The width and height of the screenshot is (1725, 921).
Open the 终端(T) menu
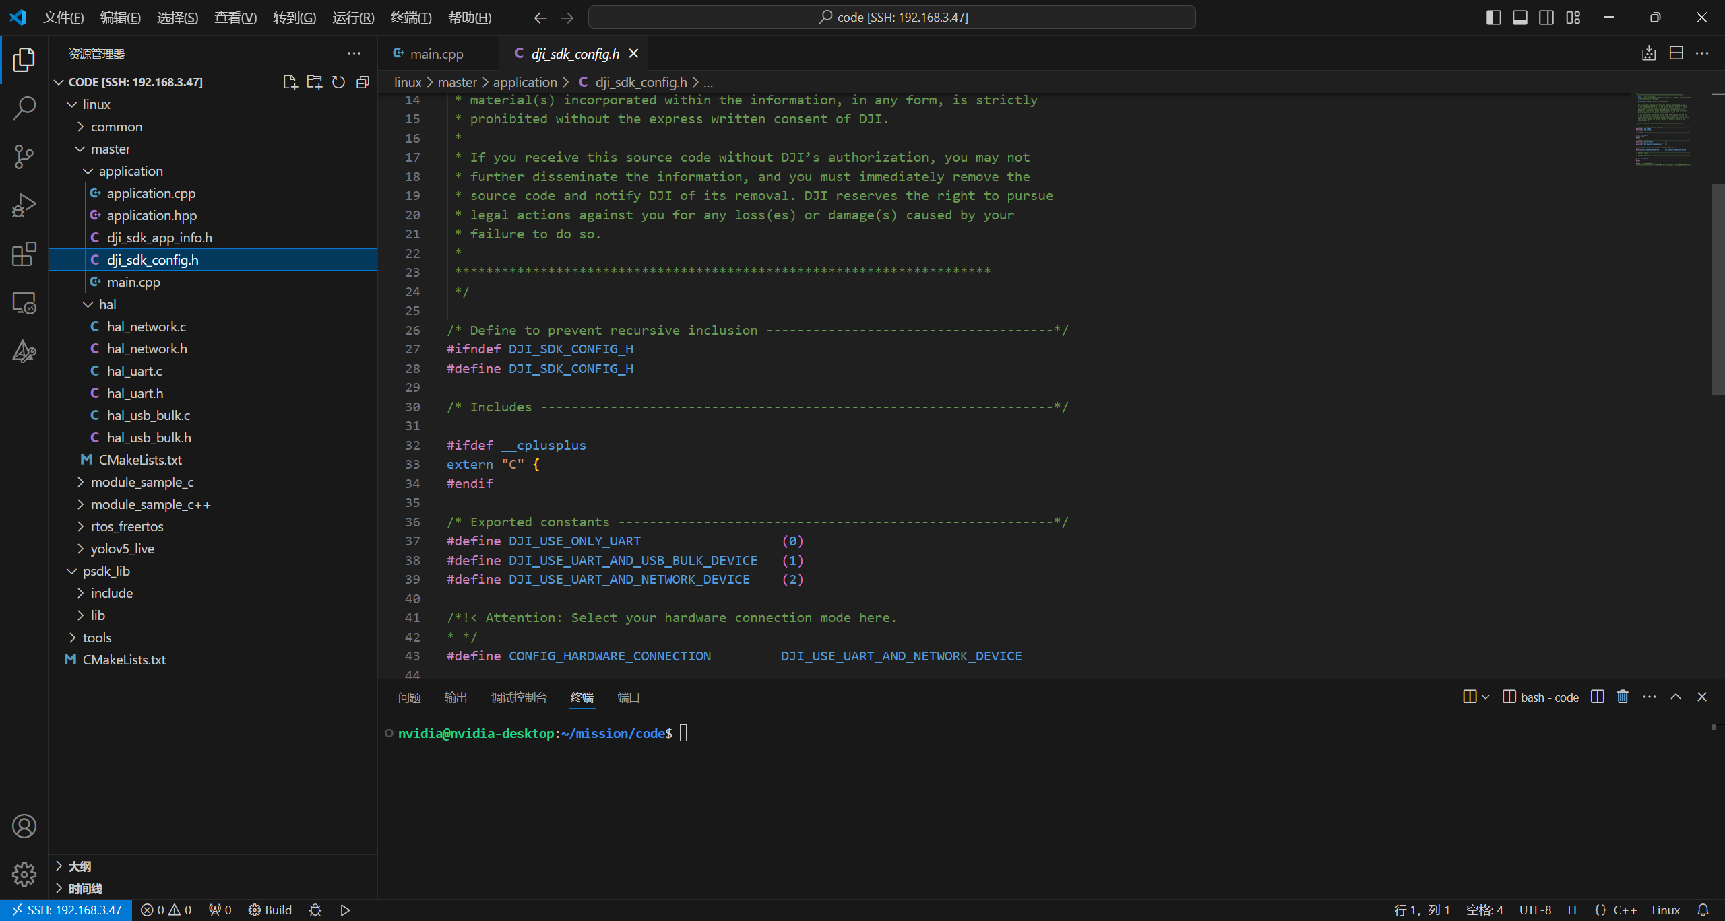point(411,18)
